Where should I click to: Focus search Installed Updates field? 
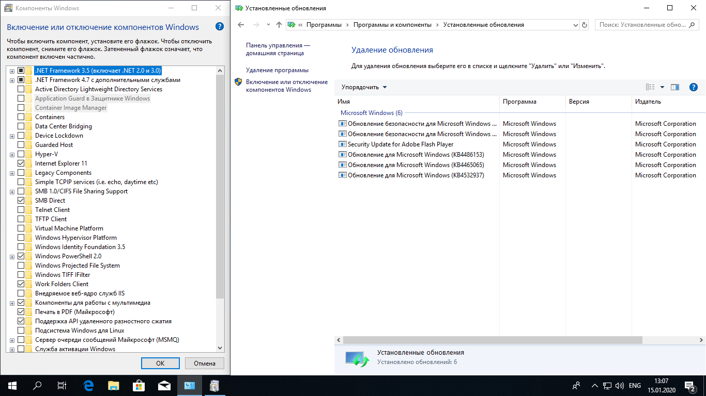[648, 25]
